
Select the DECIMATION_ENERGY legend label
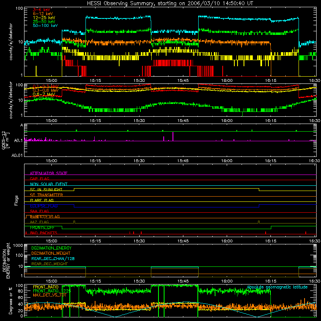click(51, 248)
